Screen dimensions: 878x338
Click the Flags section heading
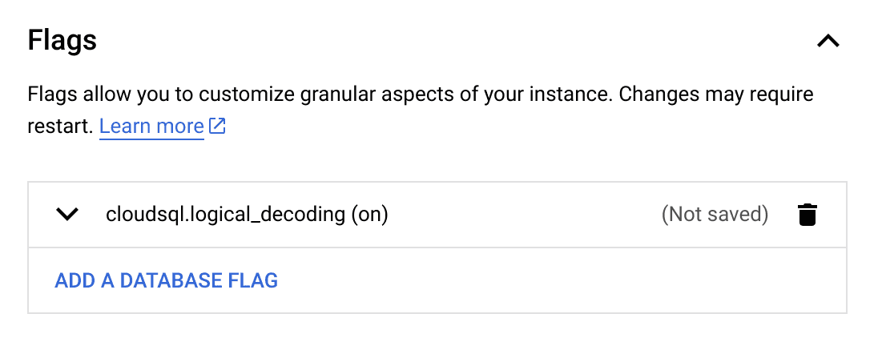tap(62, 40)
